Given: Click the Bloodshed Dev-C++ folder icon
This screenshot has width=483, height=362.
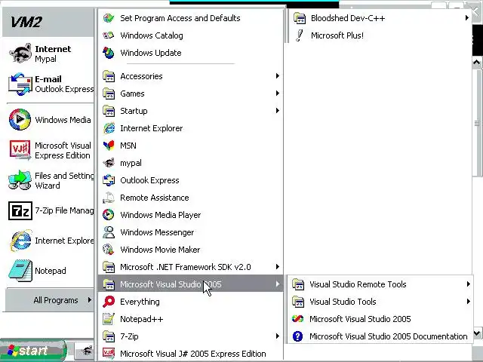Looking at the screenshot, I should click(299, 18).
